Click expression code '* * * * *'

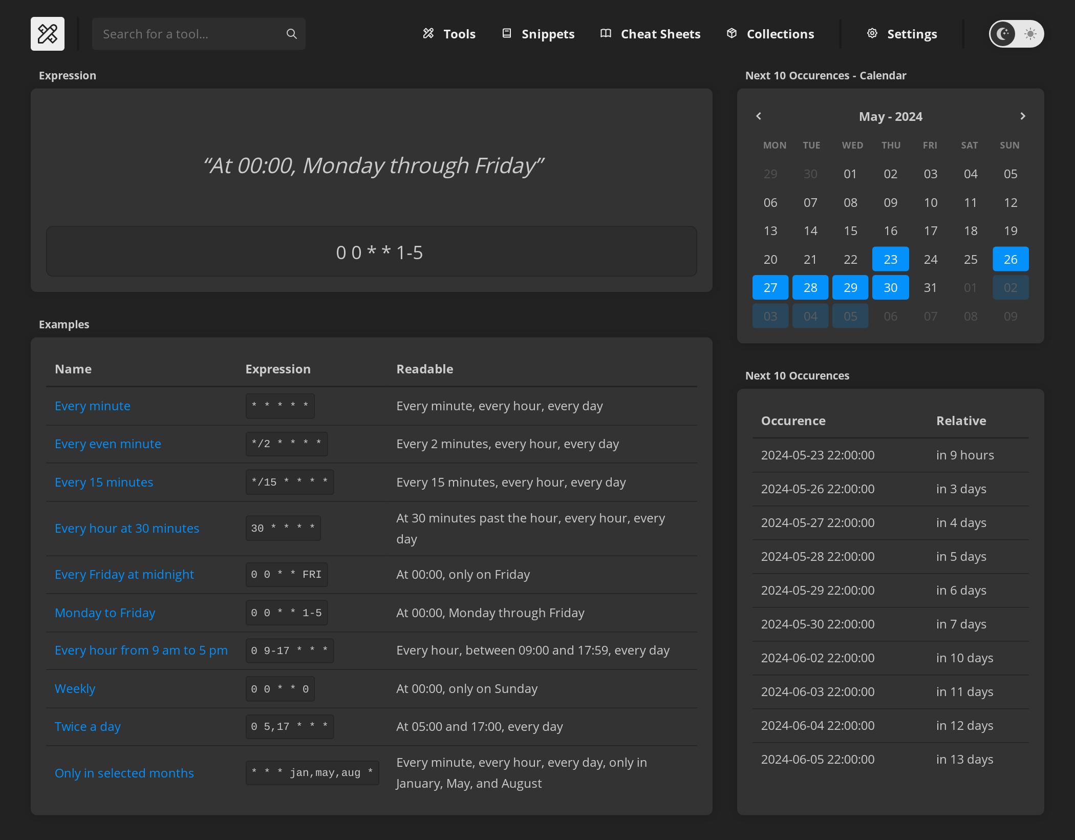coord(280,406)
